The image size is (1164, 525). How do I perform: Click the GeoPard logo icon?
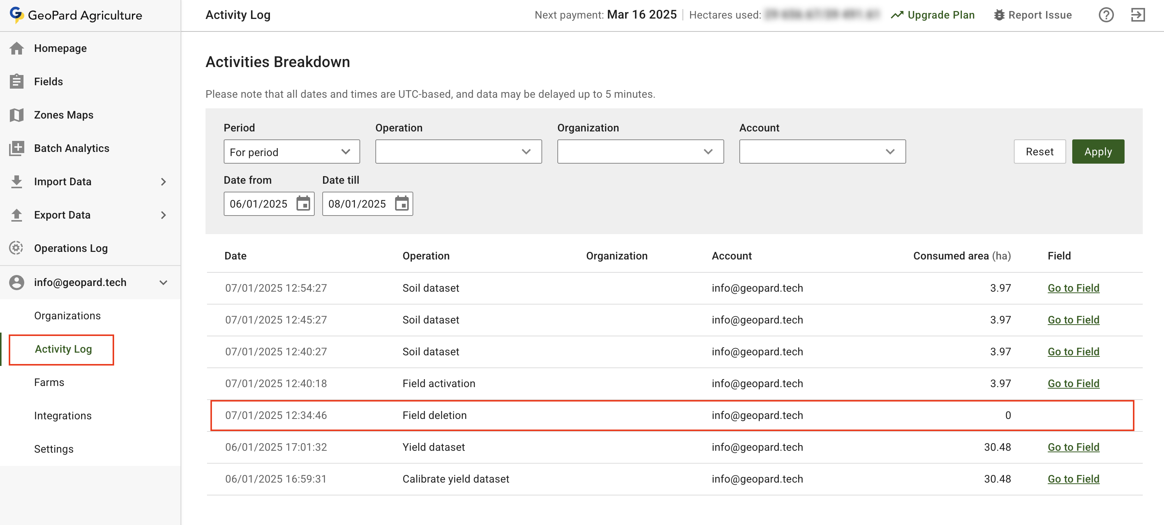pos(16,14)
